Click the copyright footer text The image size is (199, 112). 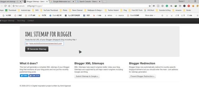click(45, 86)
